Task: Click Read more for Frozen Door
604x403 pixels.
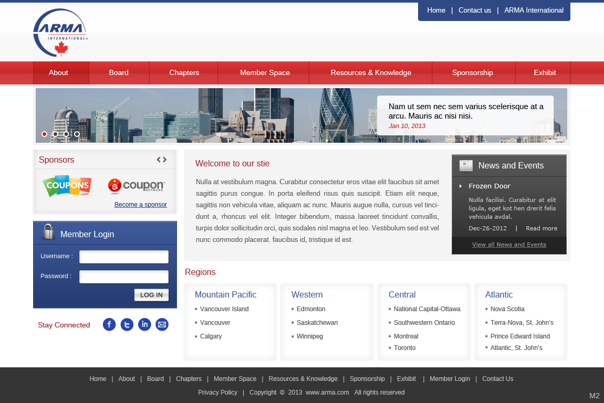Action: [x=541, y=228]
